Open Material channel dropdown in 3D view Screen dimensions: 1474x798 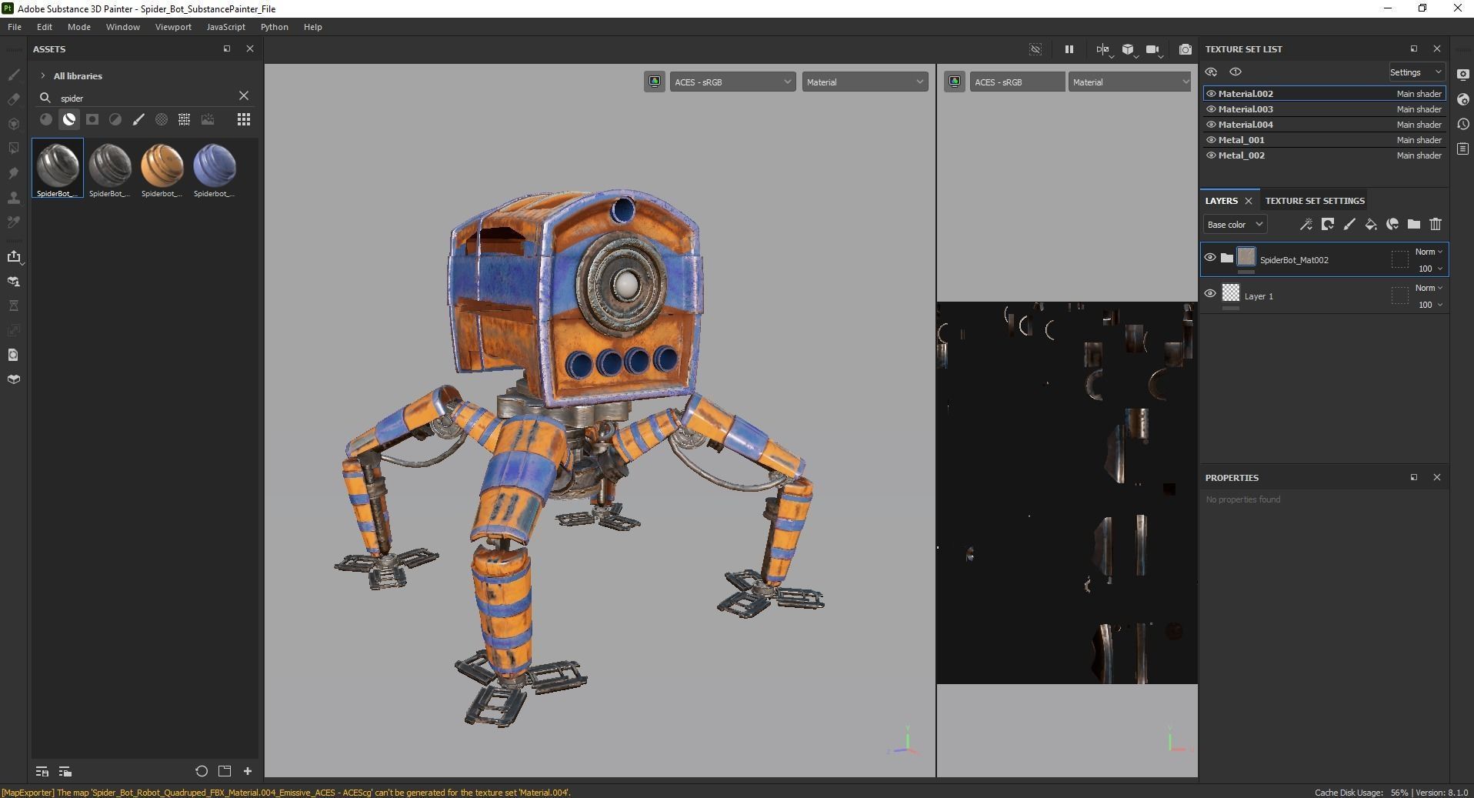[865, 82]
